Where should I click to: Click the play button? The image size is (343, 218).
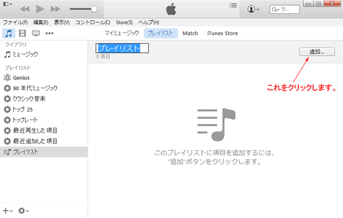tap(40, 9)
